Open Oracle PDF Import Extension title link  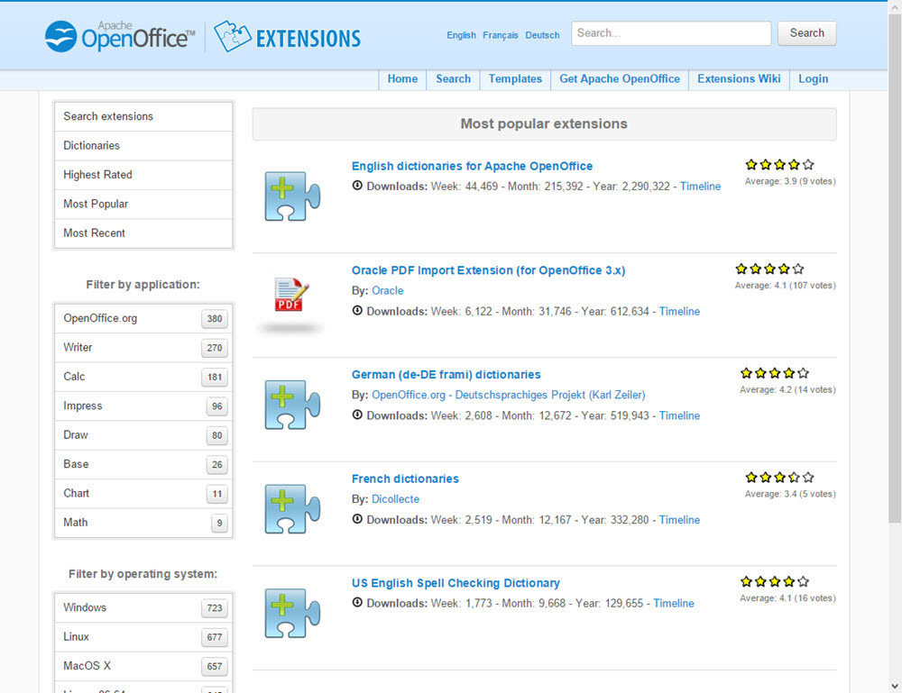pos(488,270)
